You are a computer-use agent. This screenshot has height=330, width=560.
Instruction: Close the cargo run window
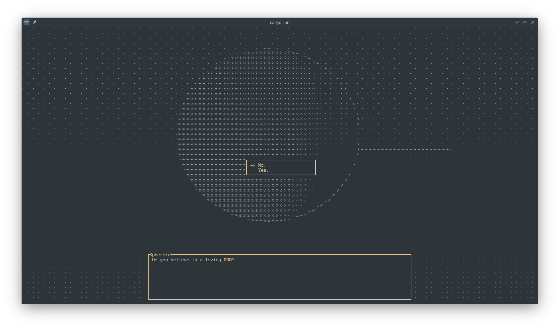[533, 22]
